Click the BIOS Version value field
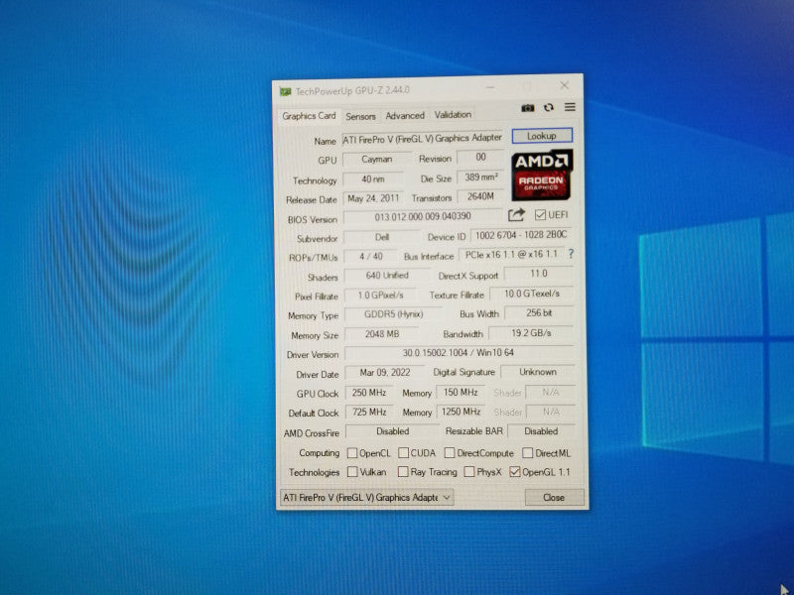This screenshot has height=595, width=794. [x=423, y=216]
